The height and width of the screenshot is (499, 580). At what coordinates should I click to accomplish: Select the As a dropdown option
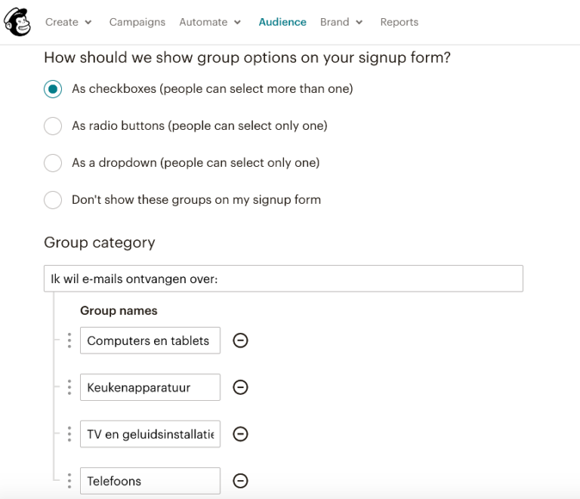coord(53,163)
